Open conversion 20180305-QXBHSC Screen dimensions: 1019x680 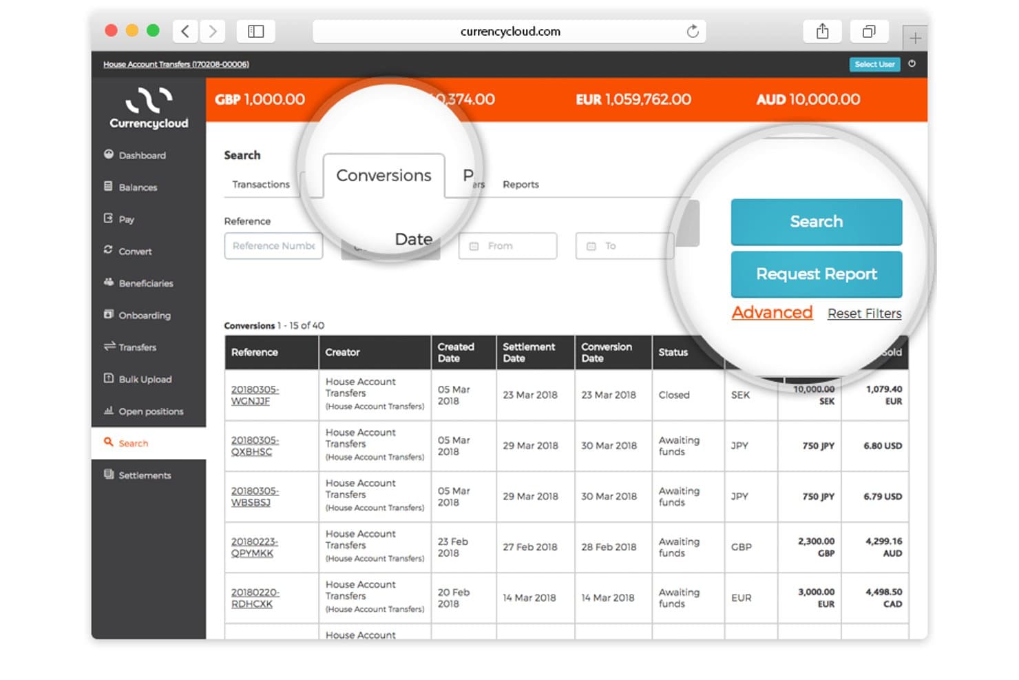coord(255,446)
